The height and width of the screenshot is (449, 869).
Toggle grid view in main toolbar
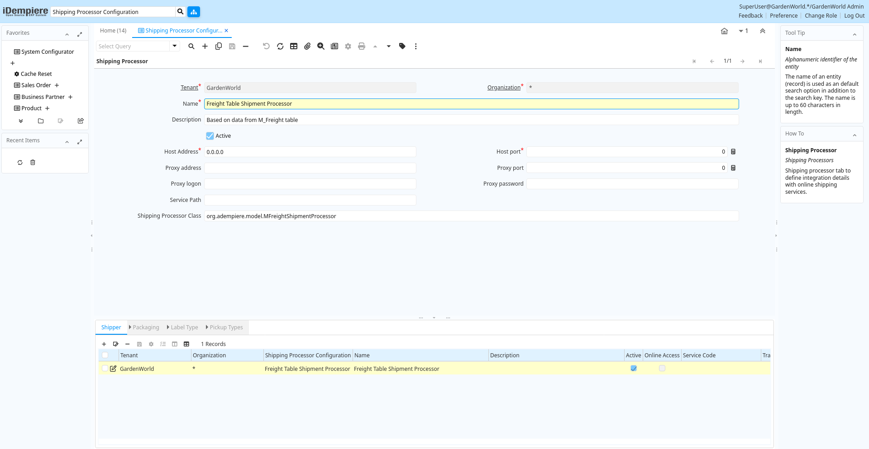tap(294, 47)
